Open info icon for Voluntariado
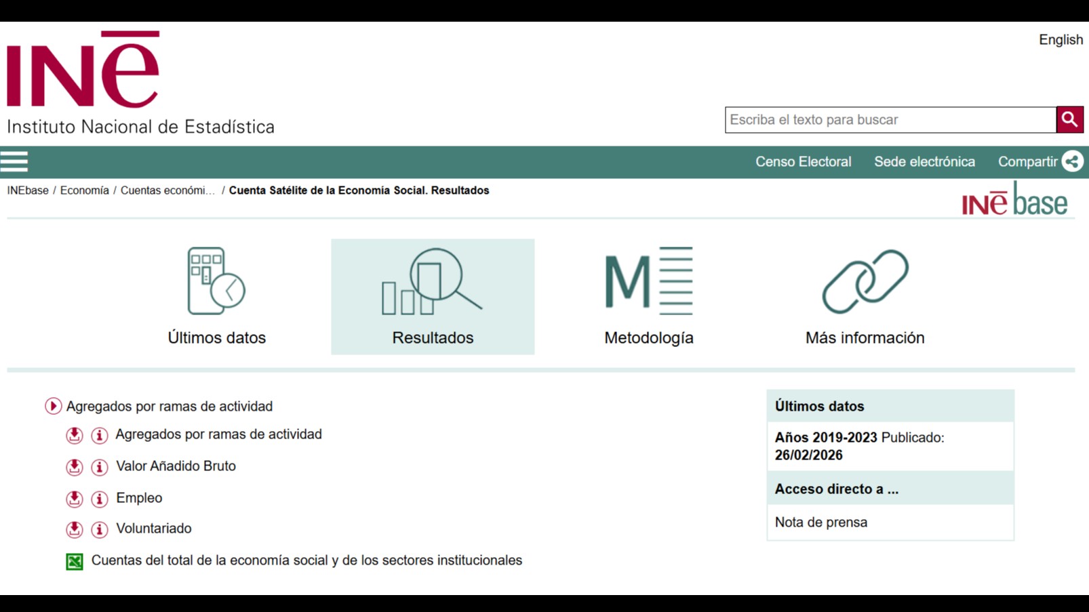1089x612 pixels. tap(100, 529)
